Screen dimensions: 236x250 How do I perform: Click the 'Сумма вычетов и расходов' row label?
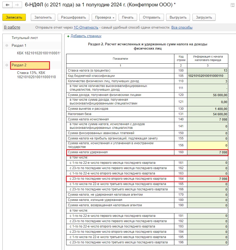click(88, 109)
